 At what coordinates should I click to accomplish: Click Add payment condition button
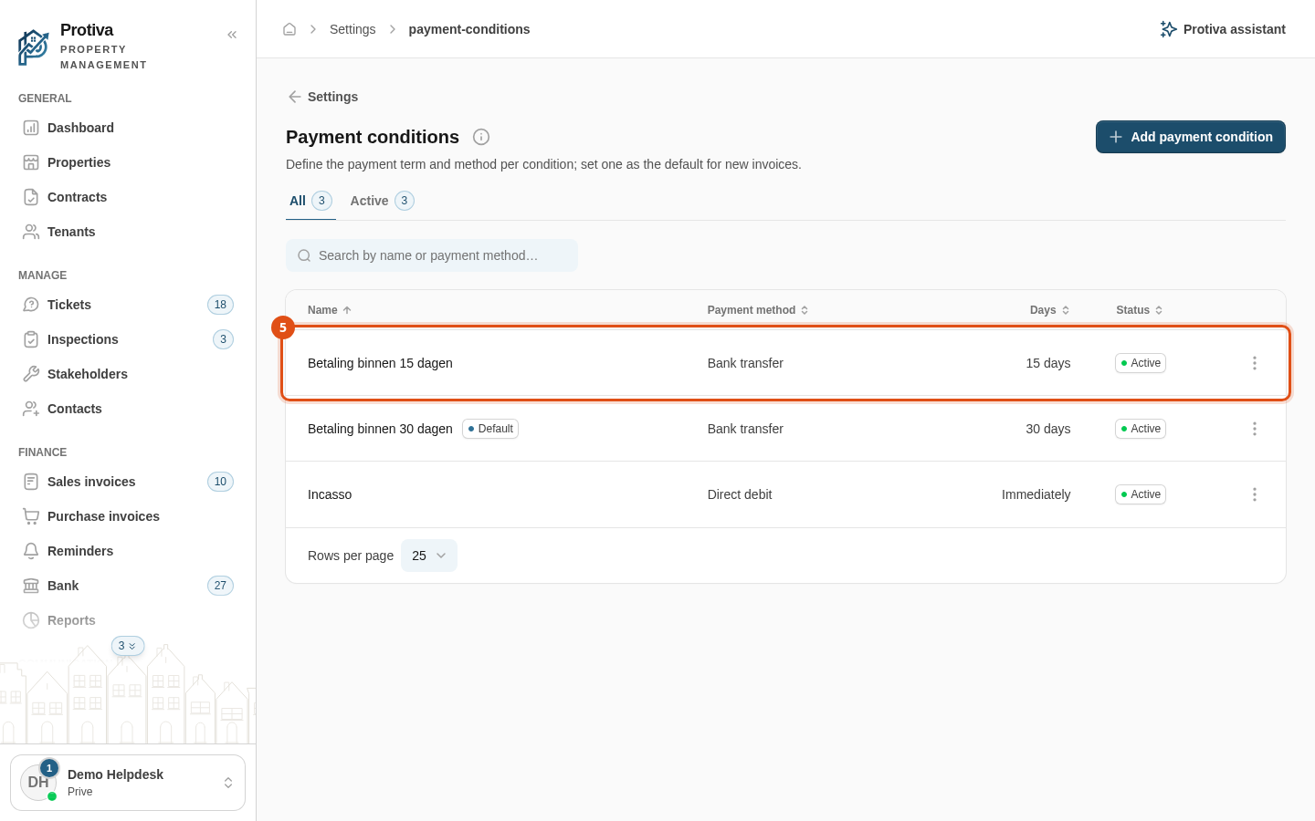(x=1191, y=137)
